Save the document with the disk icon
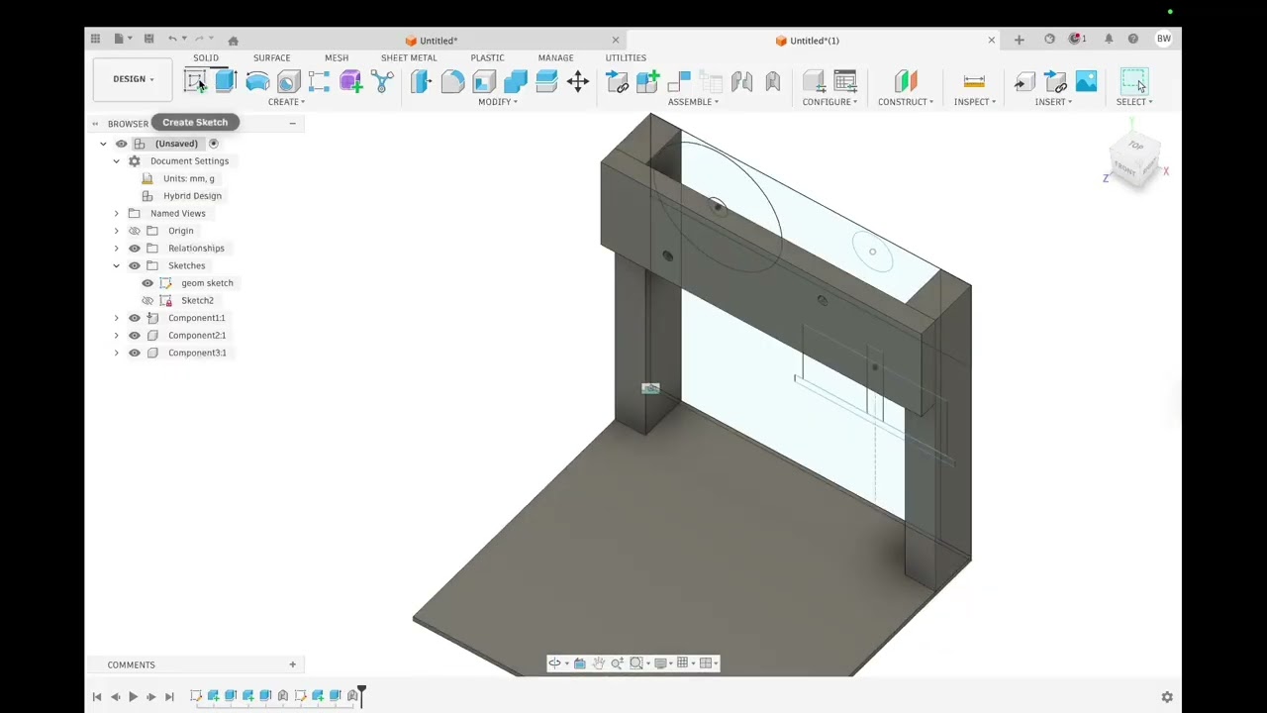 pos(148,39)
